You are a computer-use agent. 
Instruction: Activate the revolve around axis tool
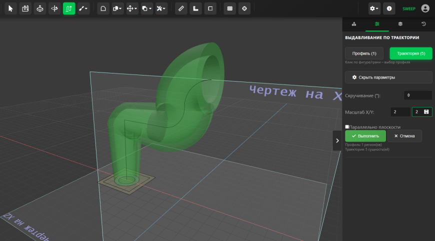54,8
